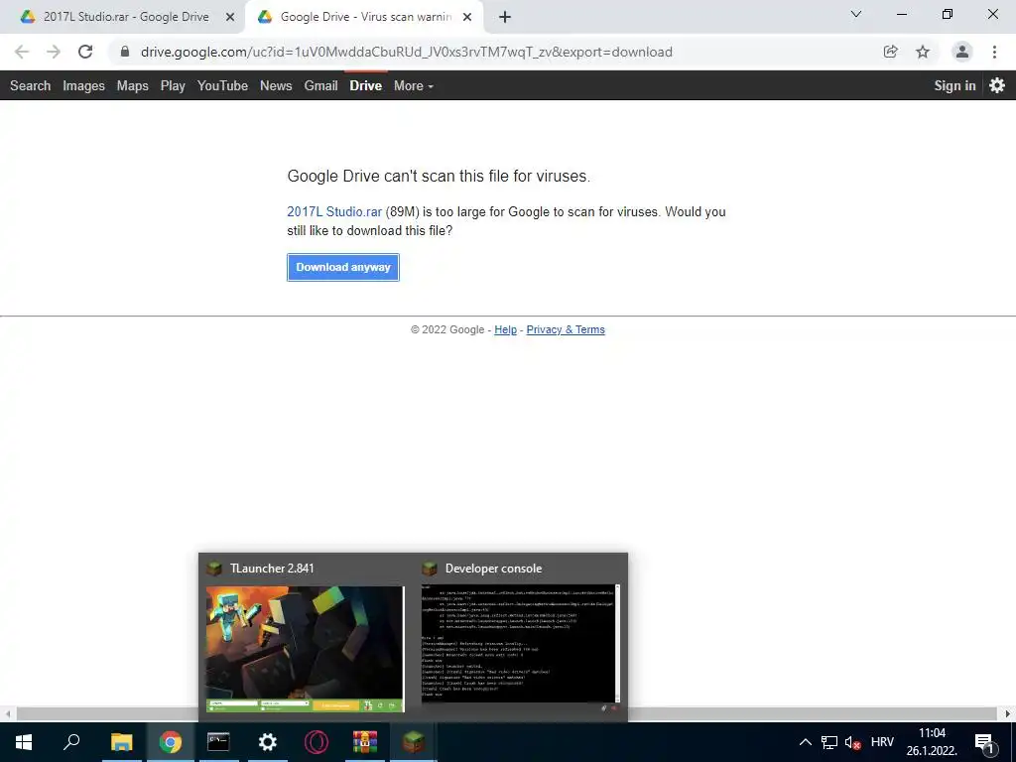View site info via the lock icon
The height and width of the screenshot is (762, 1016).
click(x=125, y=52)
